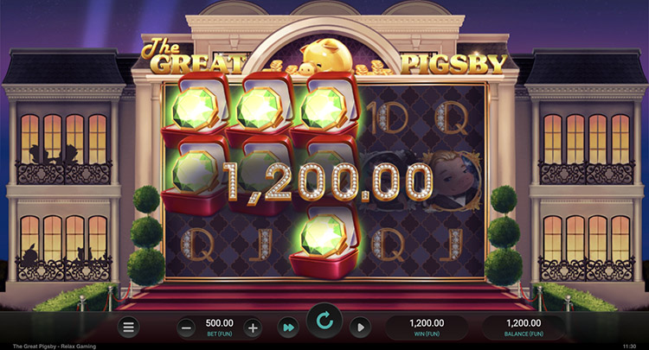Start autoplay with the play triangle button

point(361,328)
